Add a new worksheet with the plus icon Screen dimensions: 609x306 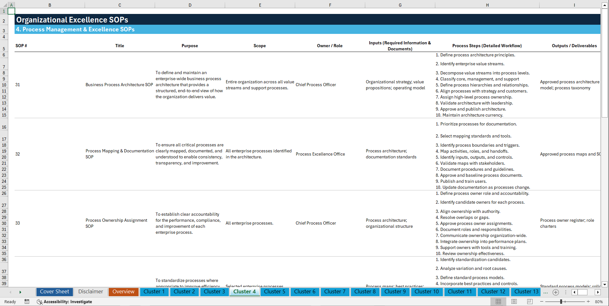(555, 292)
